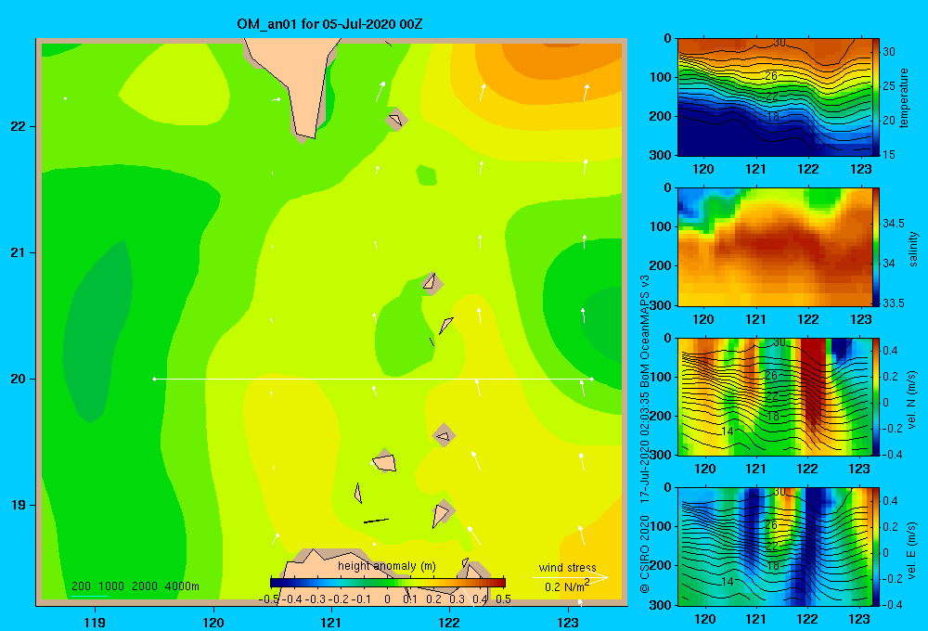Click the vel. N color scale bar
Viewport: 928px width, 631px height.
[876, 396]
